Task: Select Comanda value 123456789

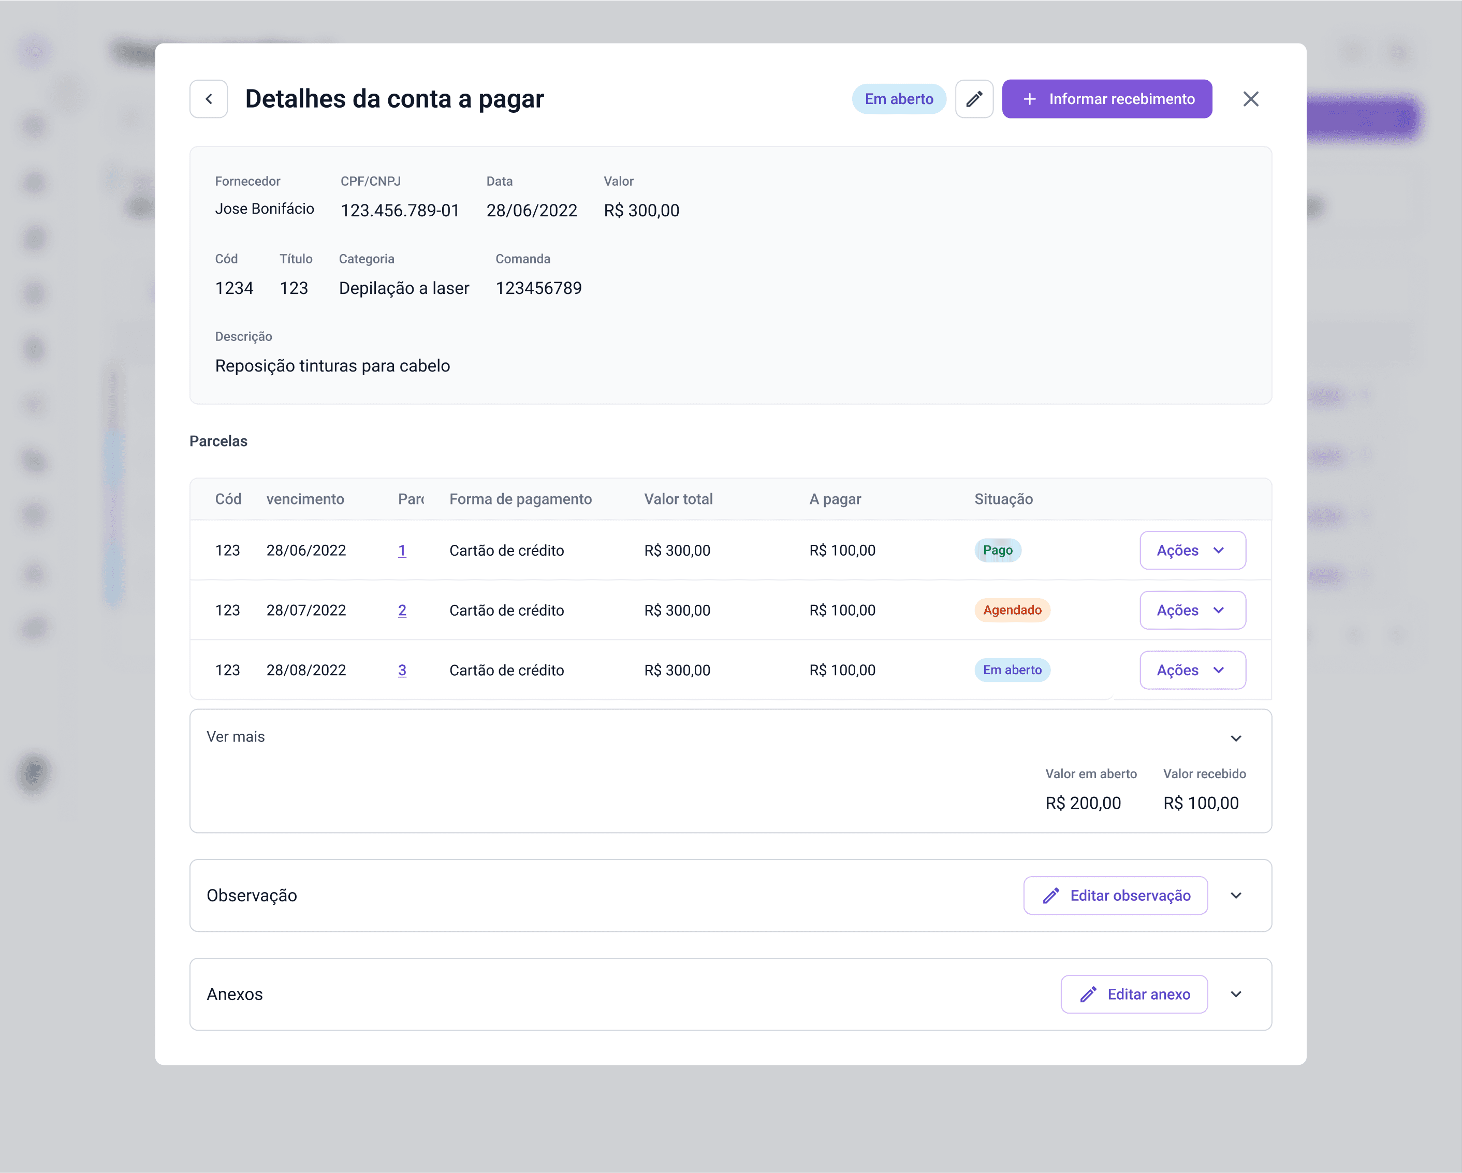Action: 538,288
